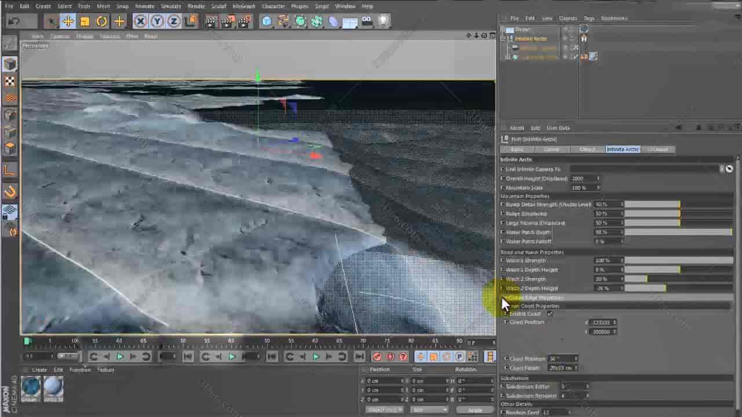The image size is (742, 417).
Task: Click the Apply button
Action: (474, 409)
